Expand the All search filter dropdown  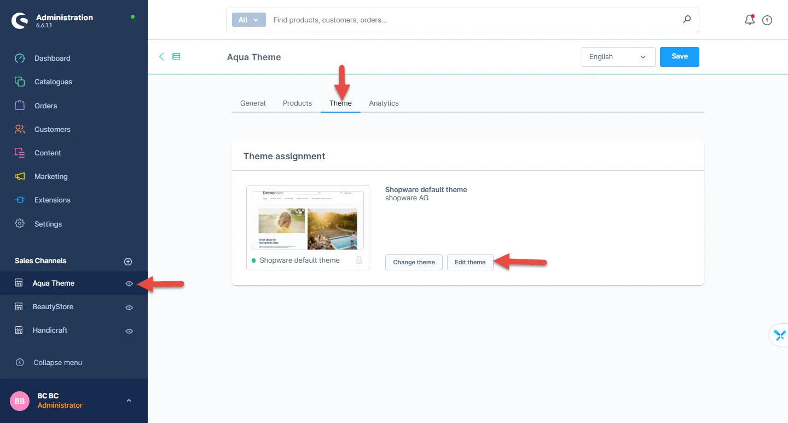coord(248,20)
